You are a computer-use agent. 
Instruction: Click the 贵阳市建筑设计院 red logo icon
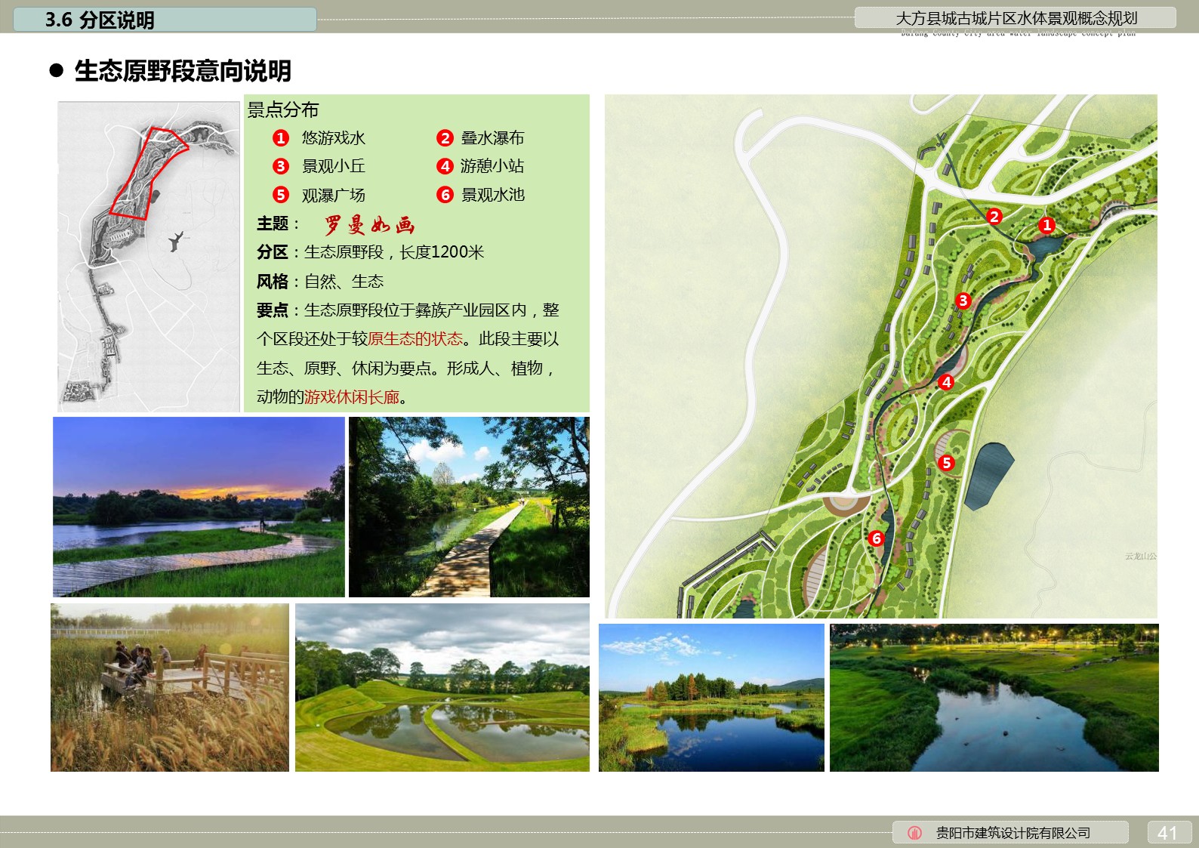point(914,833)
